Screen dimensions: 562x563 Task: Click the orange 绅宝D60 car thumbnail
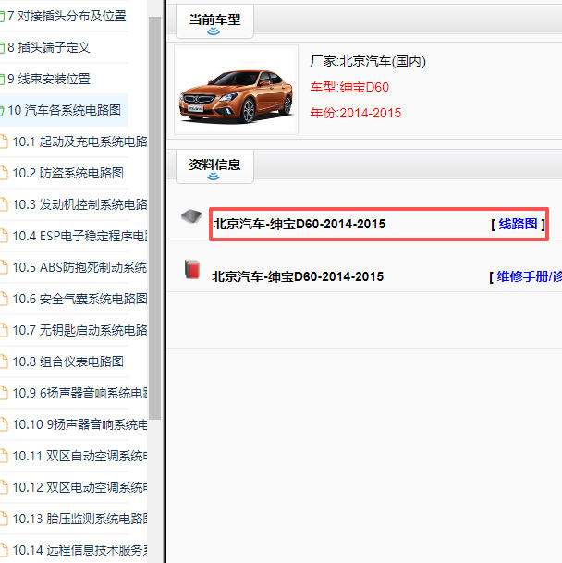click(237, 90)
